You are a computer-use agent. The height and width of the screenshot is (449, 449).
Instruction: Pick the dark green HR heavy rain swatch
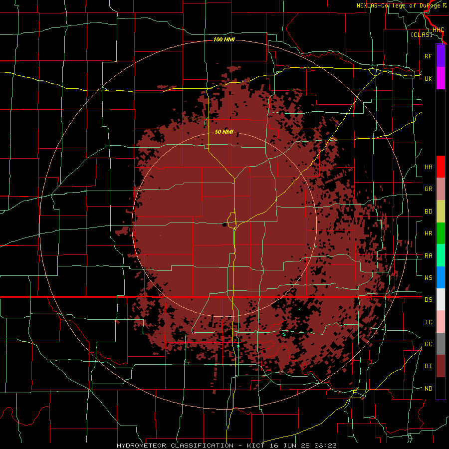point(441,233)
